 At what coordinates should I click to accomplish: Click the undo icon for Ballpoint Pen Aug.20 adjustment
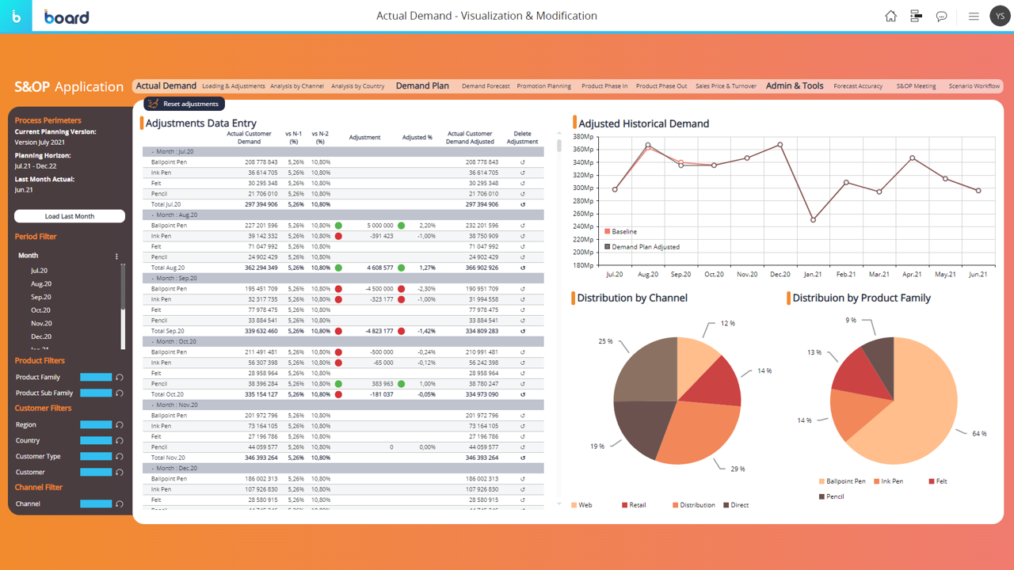click(x=522, y=225)
